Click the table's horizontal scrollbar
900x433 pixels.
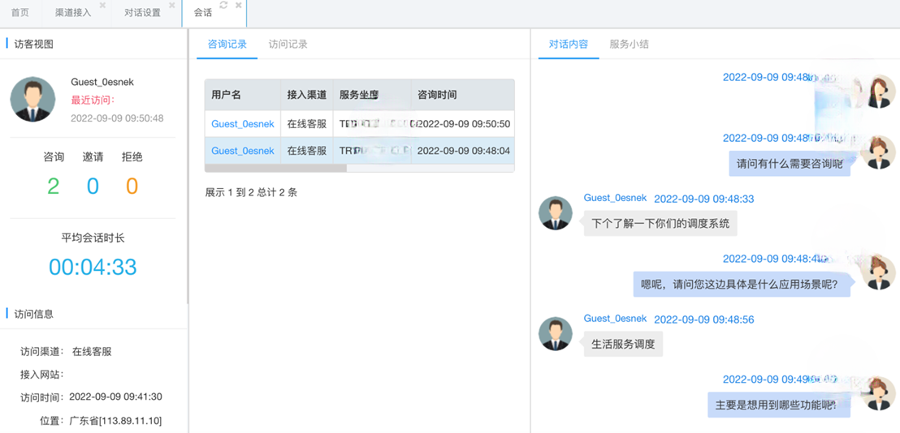pyautogui.click(x=276, y=169)
